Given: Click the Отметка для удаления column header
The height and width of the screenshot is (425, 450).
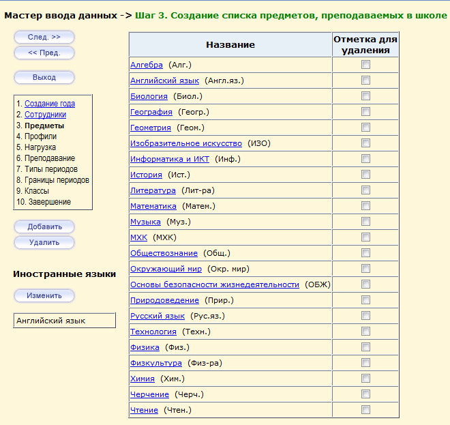Looking at the screenshot, I should [x=365, y=45].
